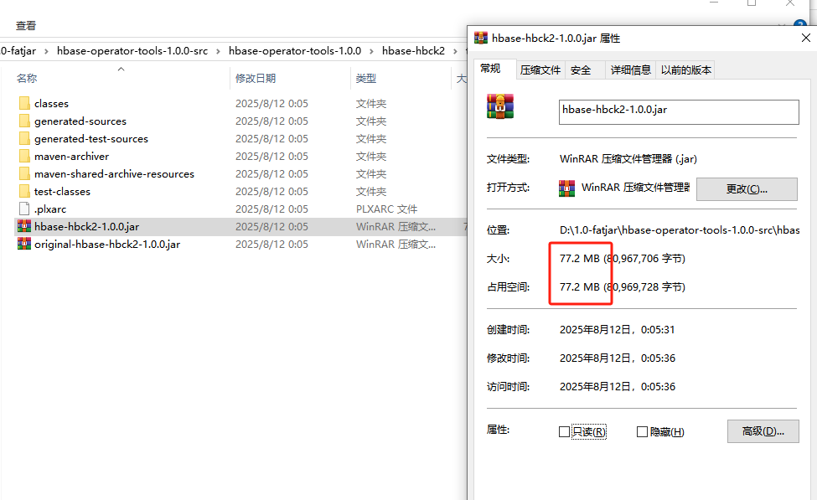Click the 占用空间 value 80,969,728 字节
The width and height of the screenshot is (817, 500).
point(645,287)
